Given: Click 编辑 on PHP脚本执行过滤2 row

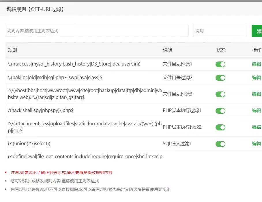Looking at the screenshot, I should (256, 127).
